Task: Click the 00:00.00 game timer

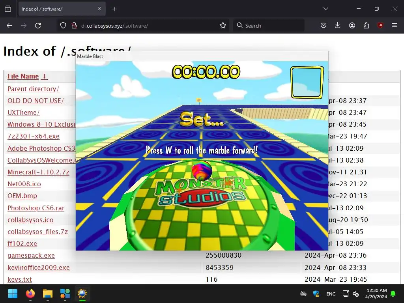Action: (x=206, y=72)
